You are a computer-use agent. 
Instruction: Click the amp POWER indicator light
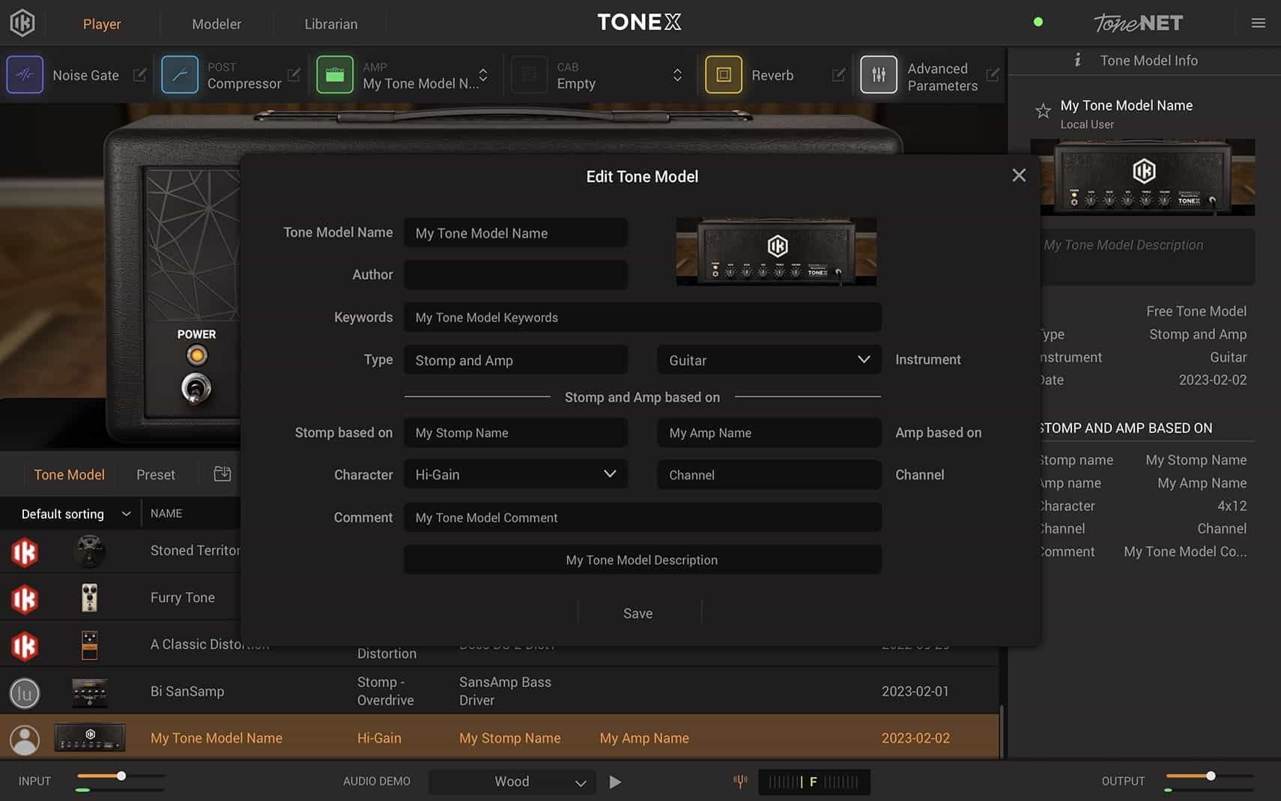[x=196, y=355]
